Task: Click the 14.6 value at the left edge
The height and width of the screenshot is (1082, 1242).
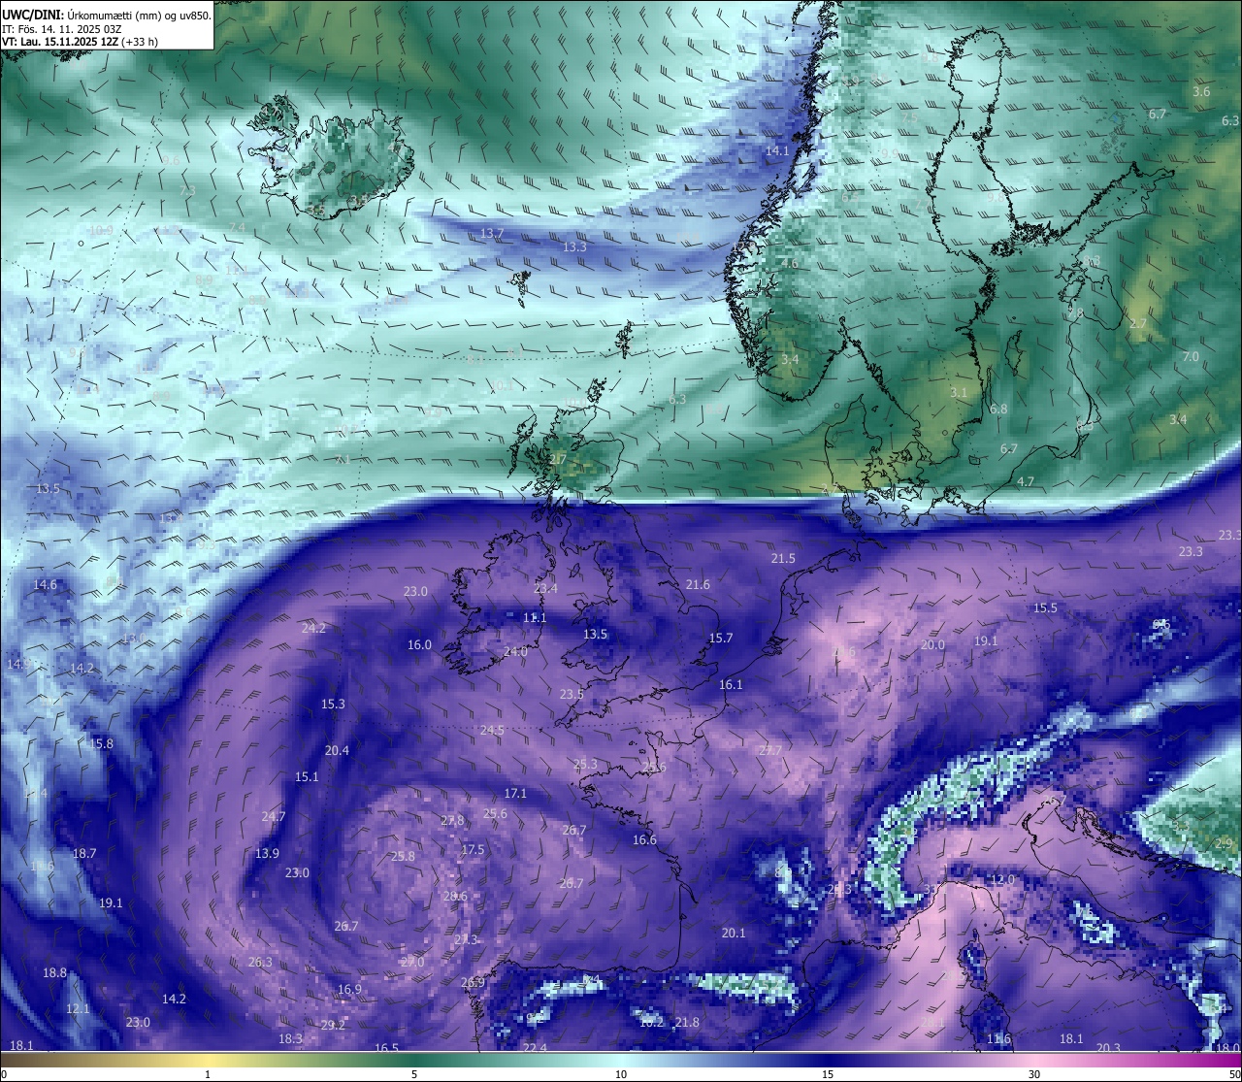Action: [45, 585]
